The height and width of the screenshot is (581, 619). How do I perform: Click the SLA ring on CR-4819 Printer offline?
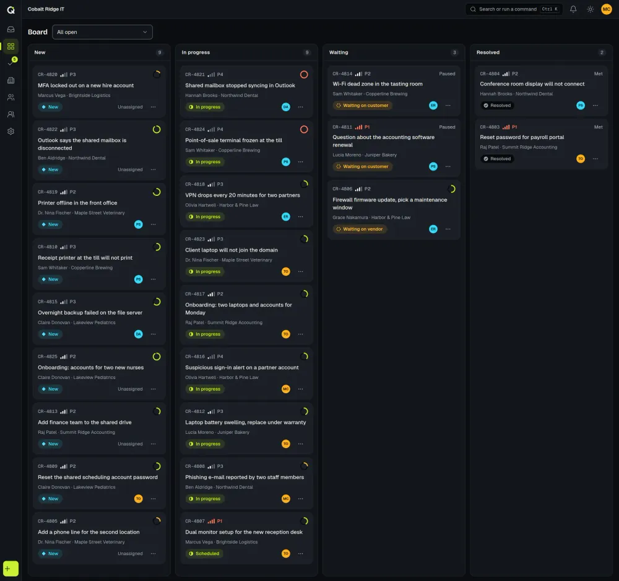coord(157,192)
